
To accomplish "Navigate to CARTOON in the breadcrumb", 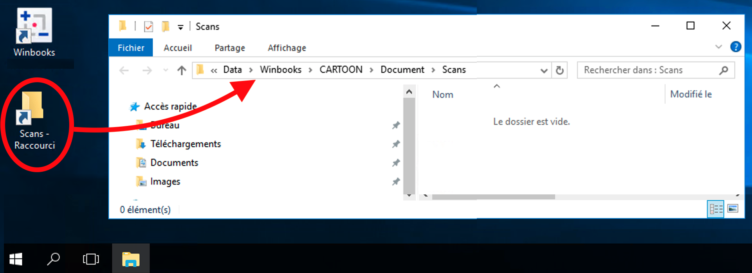I will point(341,70).
